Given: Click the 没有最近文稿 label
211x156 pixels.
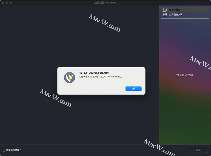Looking at the screenshot, I should pyautogui.click(x=185, y=75).
